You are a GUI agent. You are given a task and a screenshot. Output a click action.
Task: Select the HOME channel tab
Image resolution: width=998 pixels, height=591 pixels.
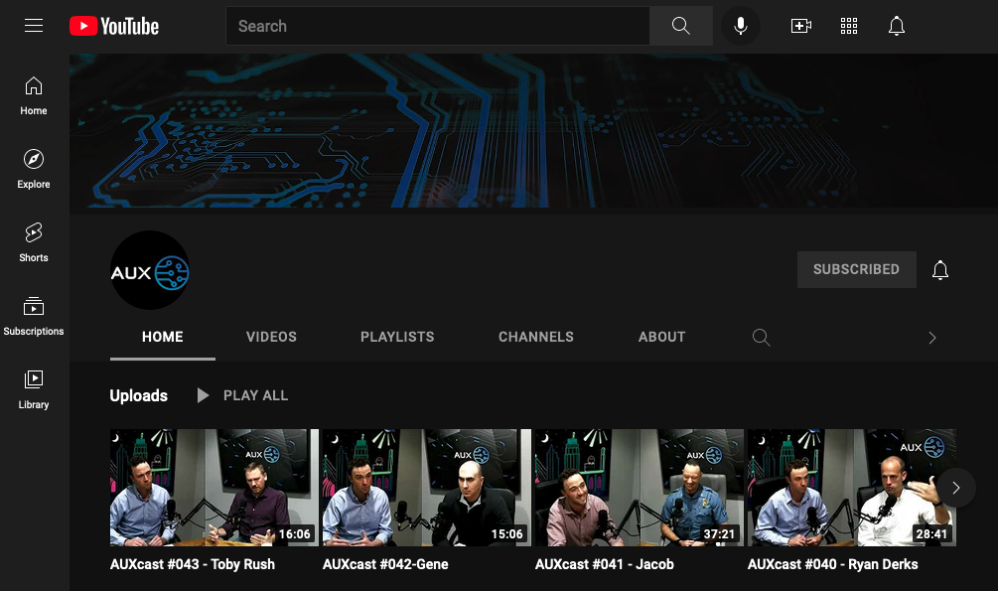coord(162,337)
